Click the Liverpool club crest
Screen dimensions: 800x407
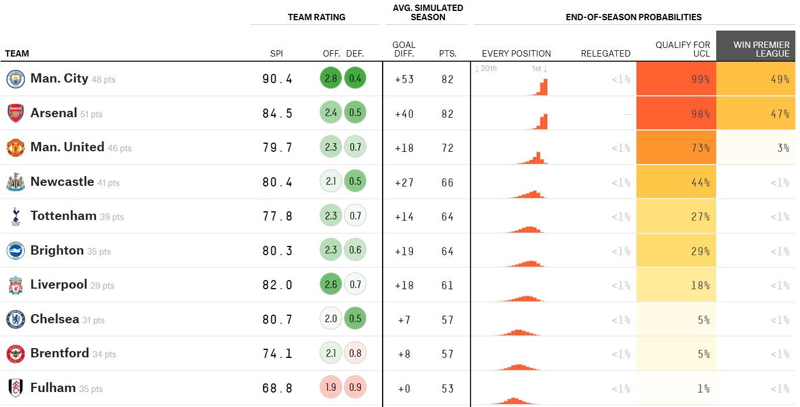[16, 285]
